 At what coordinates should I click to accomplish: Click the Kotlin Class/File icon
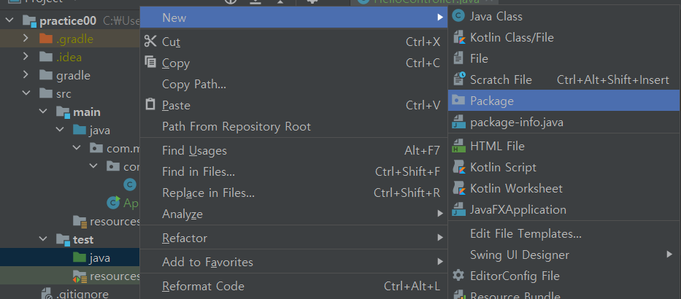click(x=458, y=38)
